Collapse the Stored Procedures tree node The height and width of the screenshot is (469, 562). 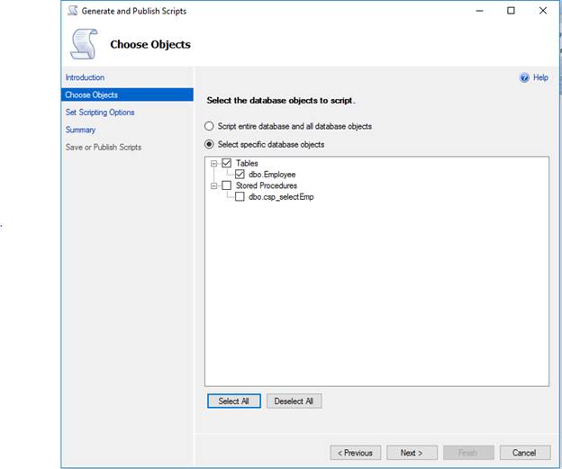214,186
